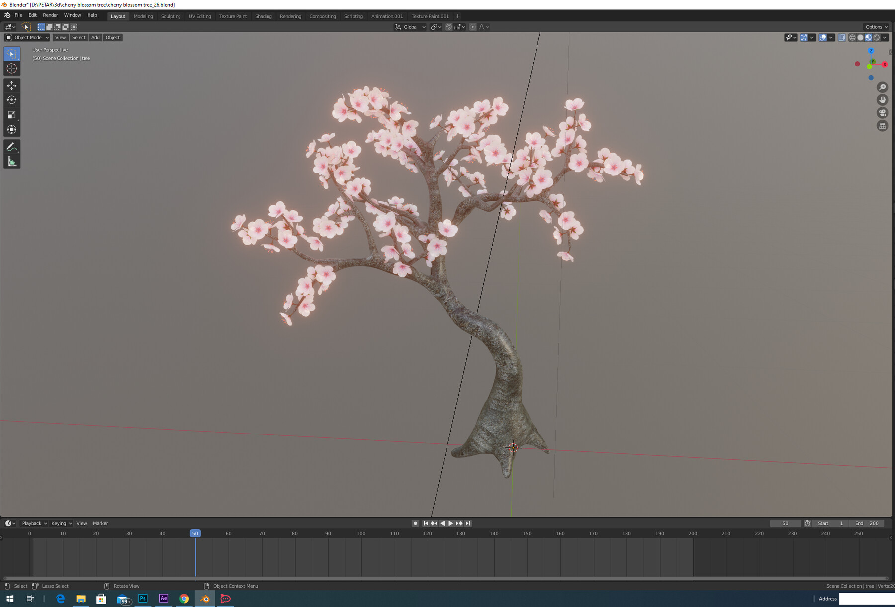The image size is (895, 607).
Task: Switch viewport to wireframe shading mode
Action: (852, 37)
